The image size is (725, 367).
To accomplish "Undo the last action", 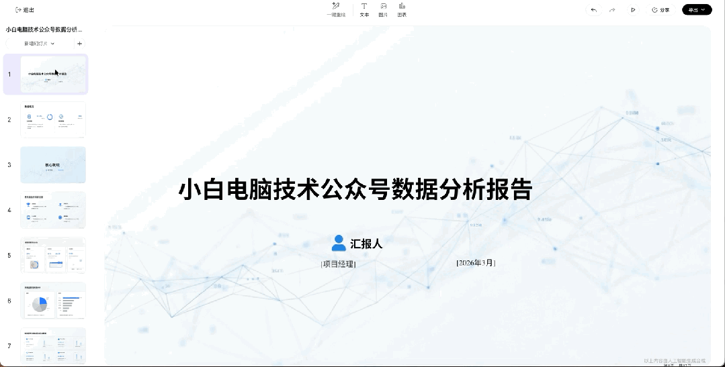I will [x=594, y=9].
